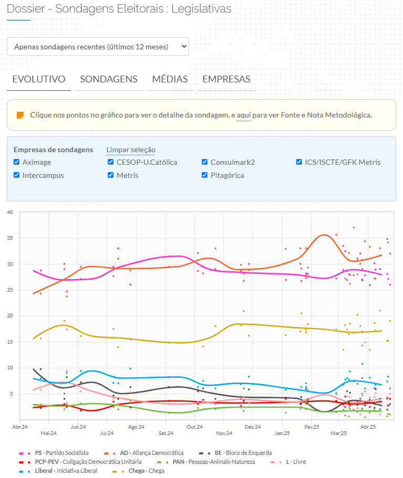Toggle PAN legend marker
This screenshot has width=403, height=478.
click(162, 462)
